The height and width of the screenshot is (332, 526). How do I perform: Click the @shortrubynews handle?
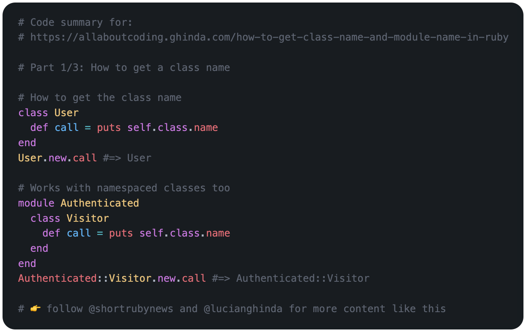coord(131,309)
